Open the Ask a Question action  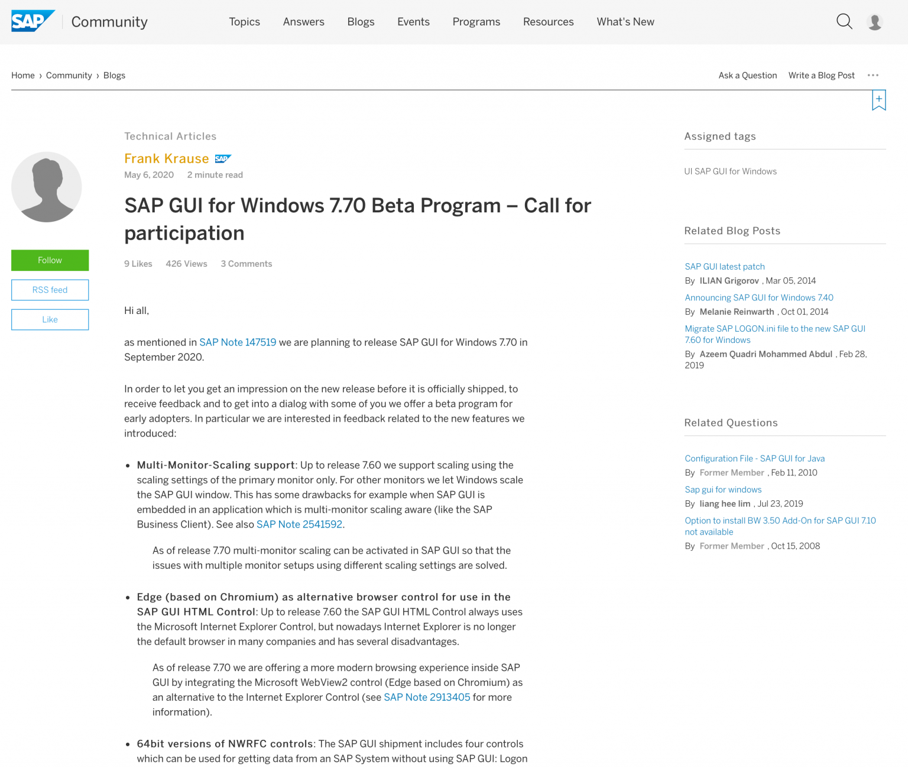click(x=747, y=75)
